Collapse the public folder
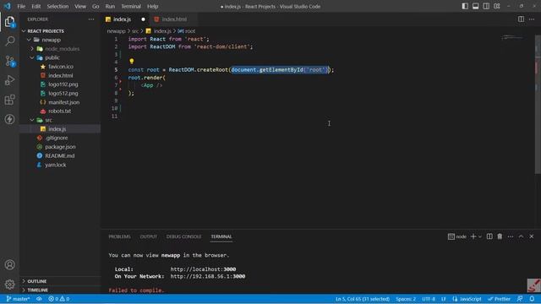This screenshot has height=304, width=541. coord(32,58)
